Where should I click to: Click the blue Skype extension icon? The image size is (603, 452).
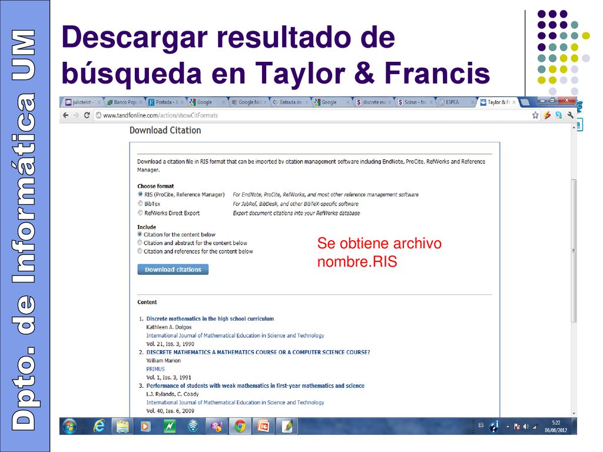(559, 115)
